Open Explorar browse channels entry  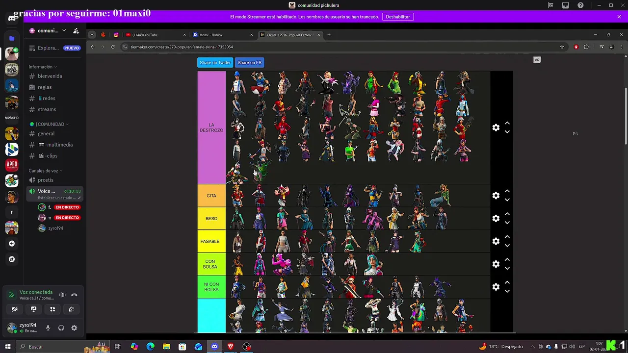(54, 48)
